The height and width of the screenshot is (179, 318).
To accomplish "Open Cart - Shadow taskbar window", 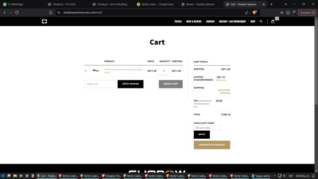I will tap(47, 176).
